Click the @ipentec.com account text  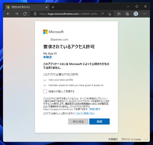59,39
